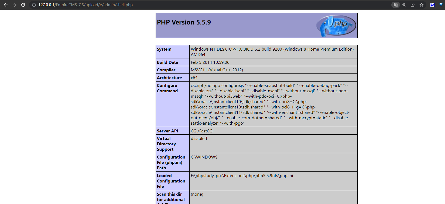The height and width of the screenshot is (204, 445).
Task: Share this page icon
Action: [413, 5]
